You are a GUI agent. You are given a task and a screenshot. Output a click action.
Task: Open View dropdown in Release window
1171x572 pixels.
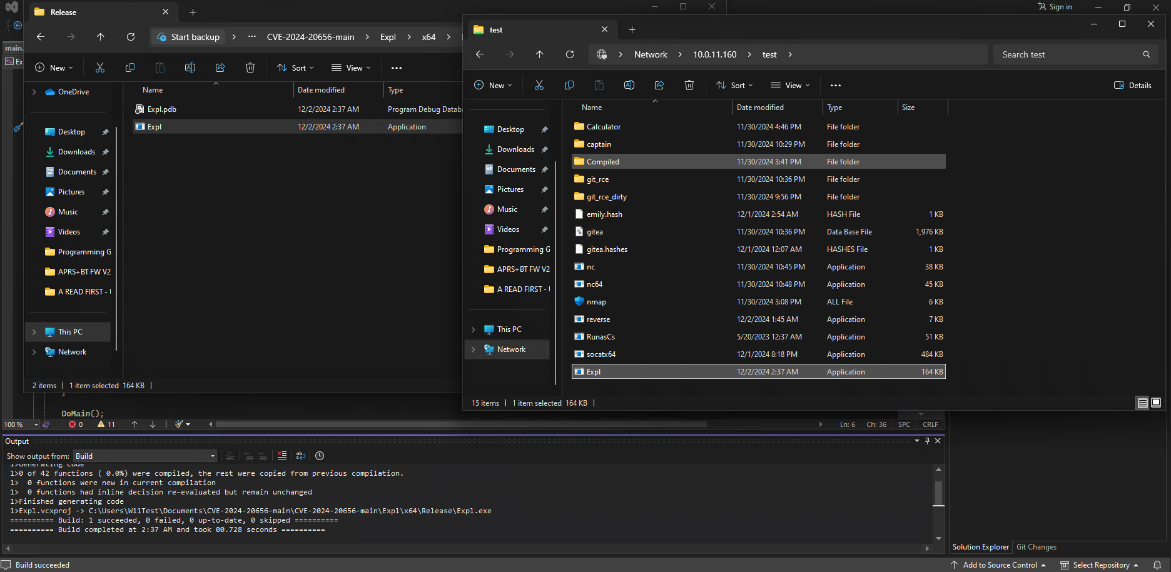351,68
